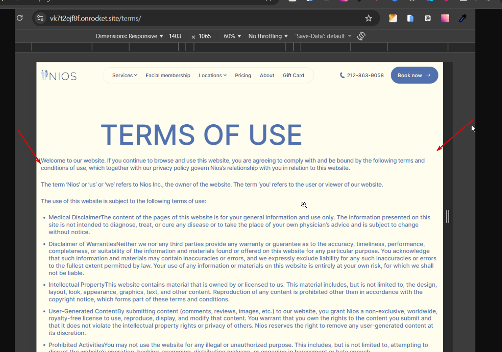Open the 60% zoom dropdown
This screenshot has width=502, height=352.
[232, 36]
